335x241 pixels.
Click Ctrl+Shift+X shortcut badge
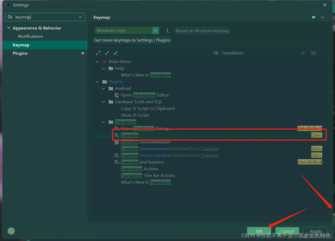point(310,162)
